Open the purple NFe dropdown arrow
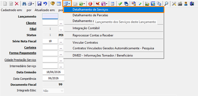 (x=107, y=4)
